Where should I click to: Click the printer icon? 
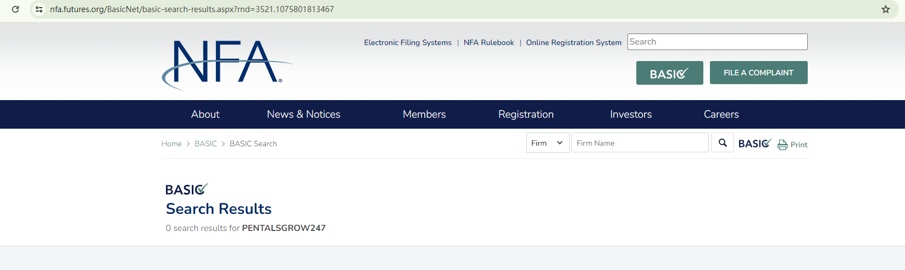(782, 145)
